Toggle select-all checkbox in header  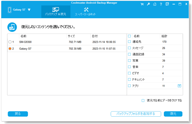(129, 36)
